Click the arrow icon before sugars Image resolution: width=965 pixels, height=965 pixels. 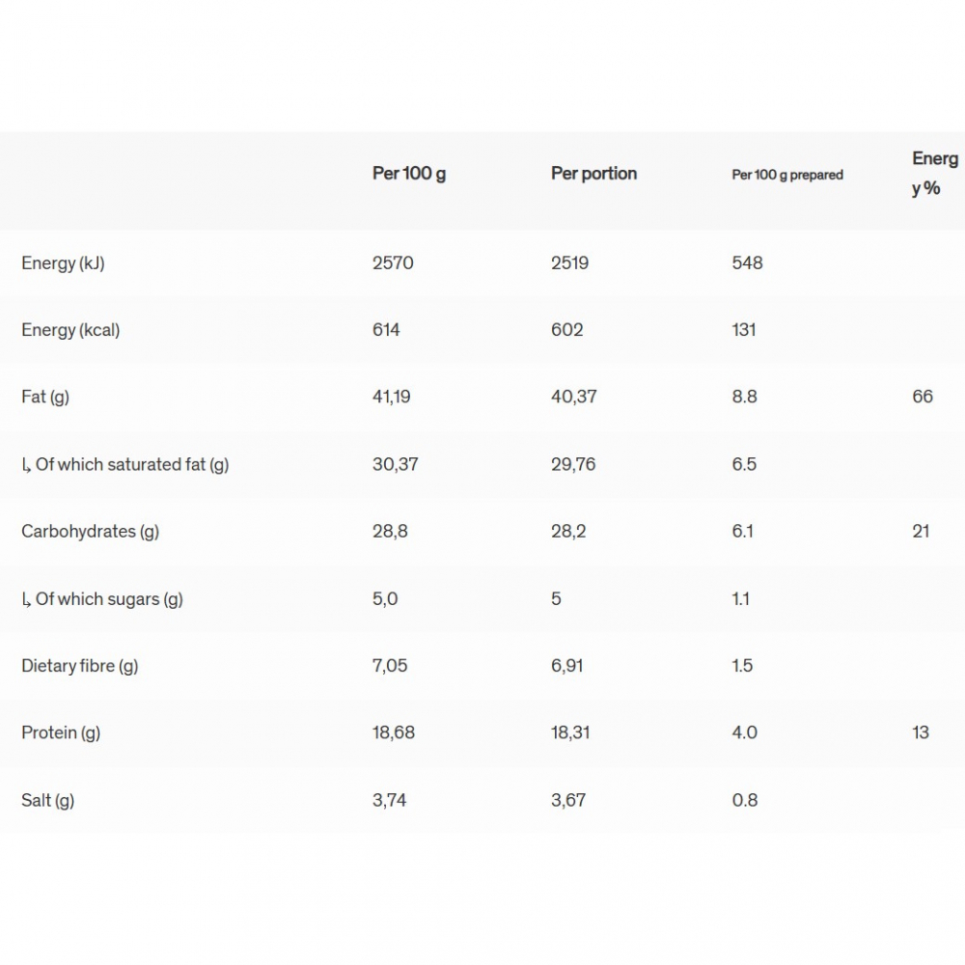(26, 599)
